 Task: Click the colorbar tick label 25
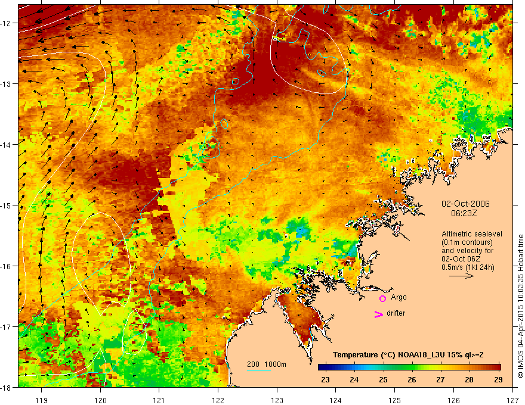pos(383,379)
